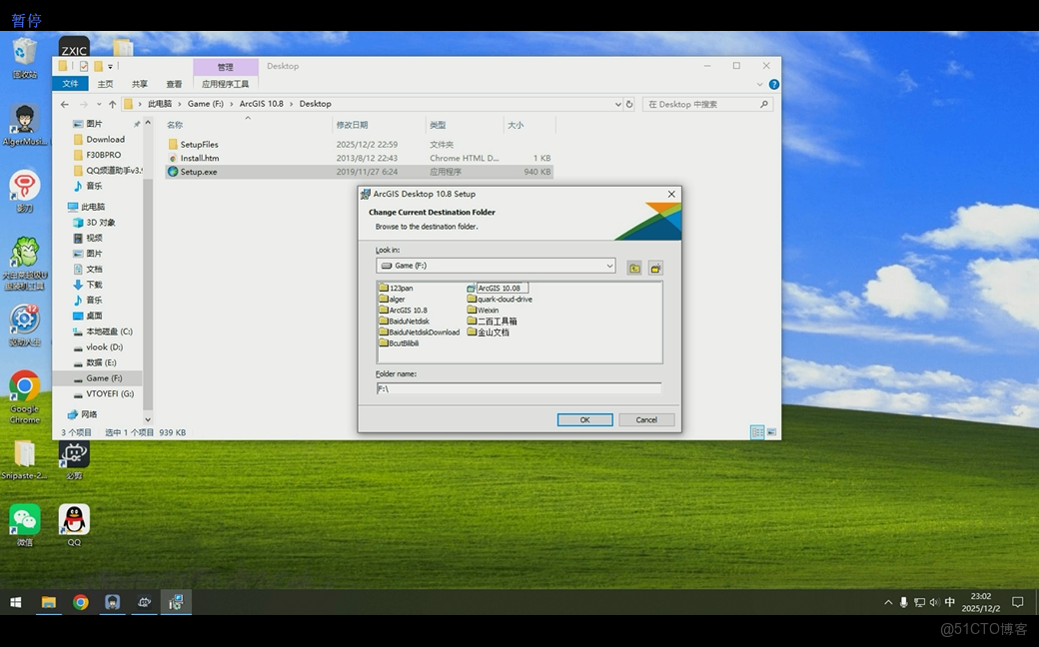This screenshot has height=647, width=1039.
Task: Click the Folder name text field
Action: coord(518,388)
